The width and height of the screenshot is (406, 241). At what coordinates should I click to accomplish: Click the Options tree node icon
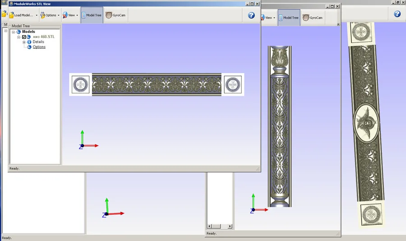(x=29, y=47)
